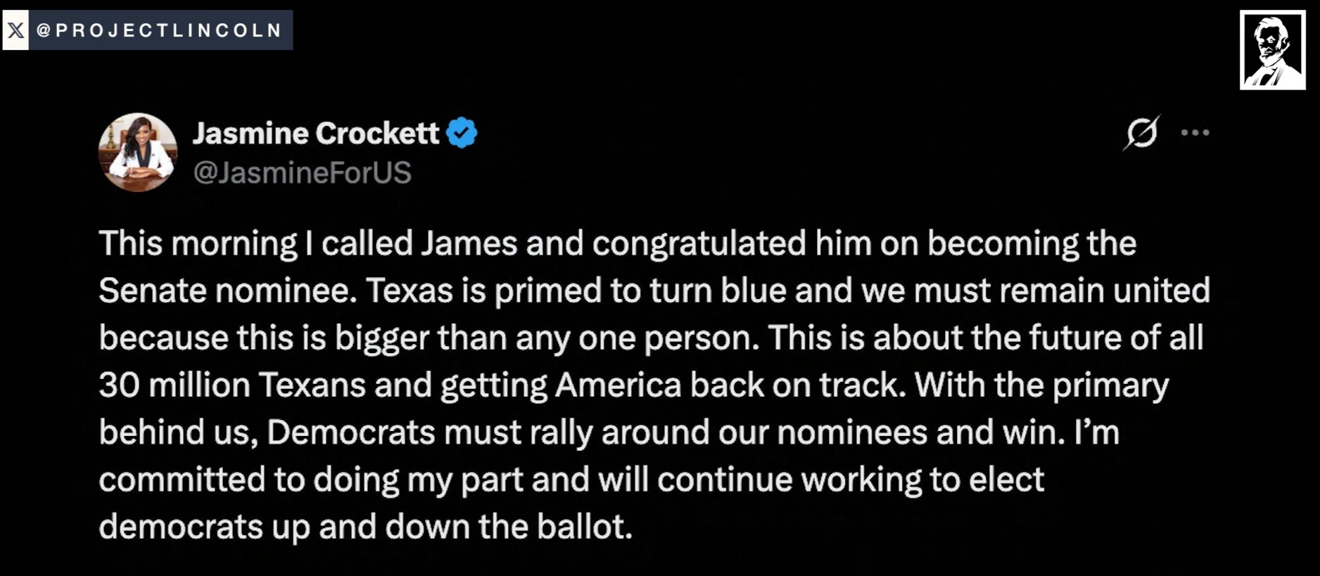The height and width of the screenshot is (576, 1320).
Task: Click "30 million Texans" in the post
Action: pos(232,385)
